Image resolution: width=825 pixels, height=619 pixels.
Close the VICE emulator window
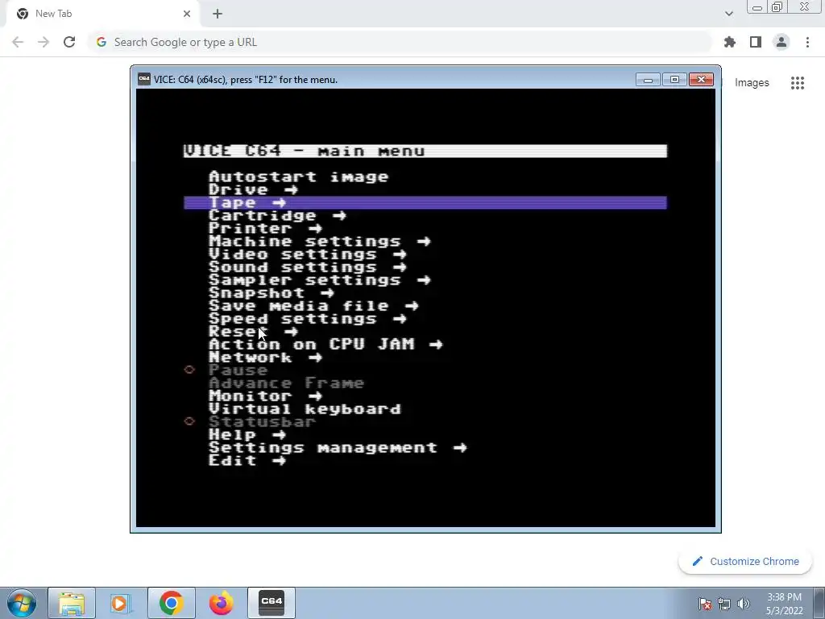[701, 80]
